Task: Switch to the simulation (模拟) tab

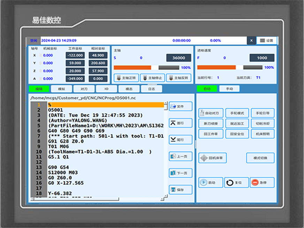Action: pos(61,89)
